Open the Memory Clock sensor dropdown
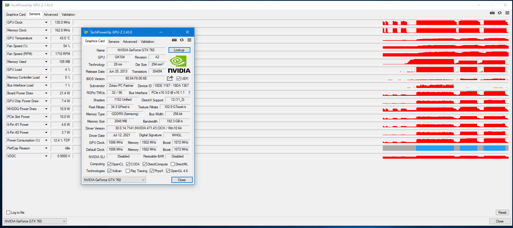 click(46, 30)
